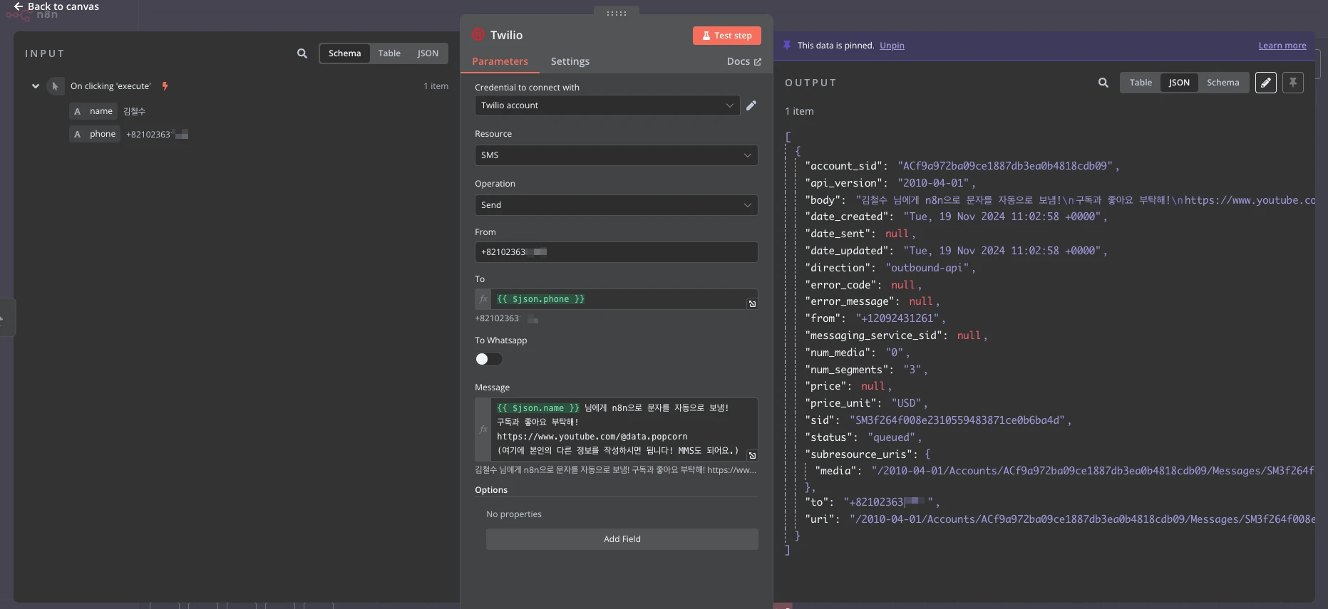Switch output view to Table
The height and width of the screenshot is (609, 1328).
tap(1141, 83)
